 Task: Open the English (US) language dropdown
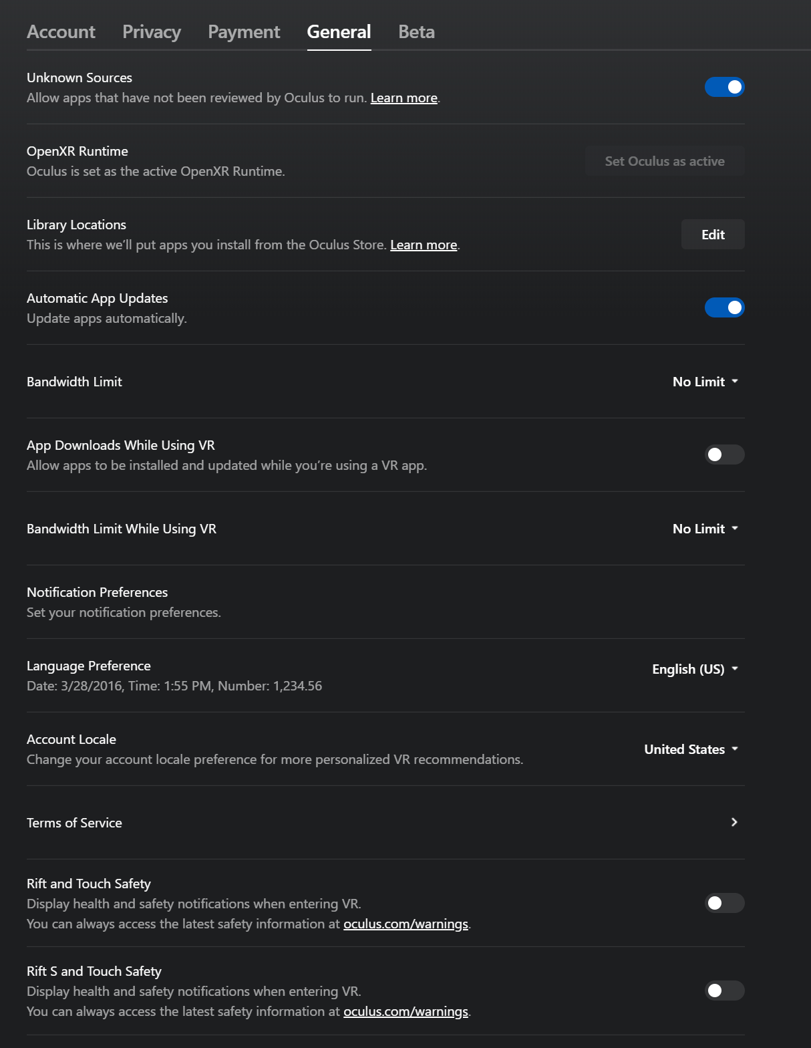695,669
